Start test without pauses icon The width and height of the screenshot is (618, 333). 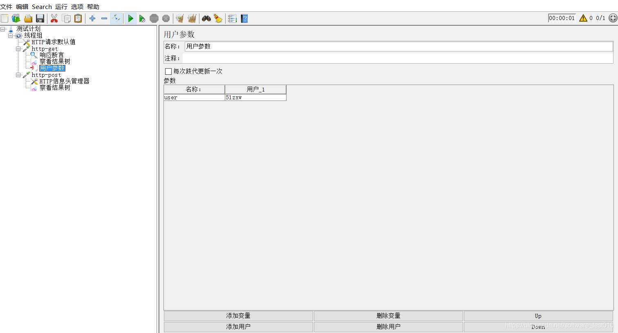142,18
